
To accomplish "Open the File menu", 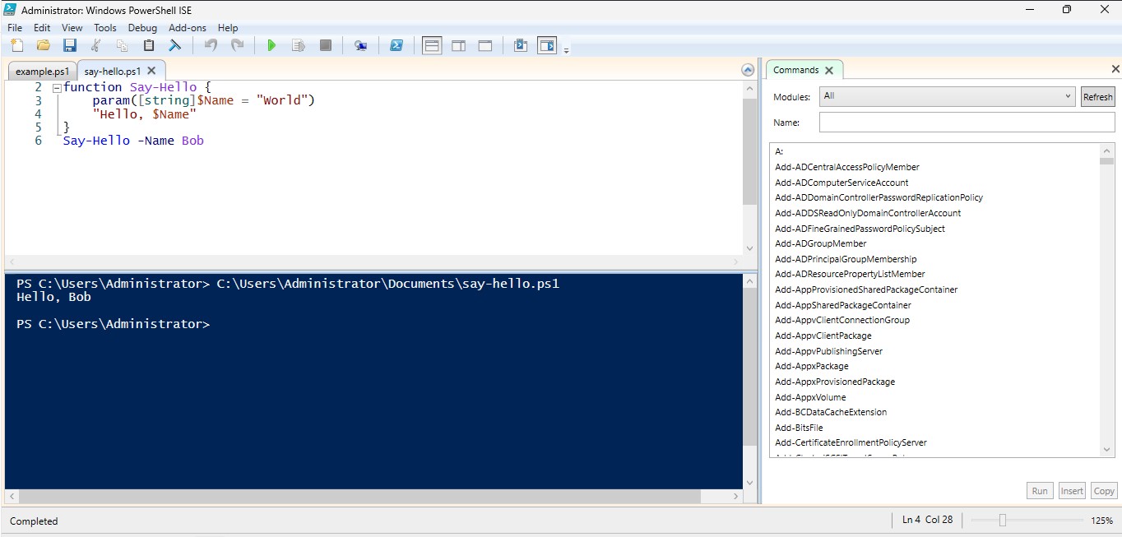I will [15, 28].
